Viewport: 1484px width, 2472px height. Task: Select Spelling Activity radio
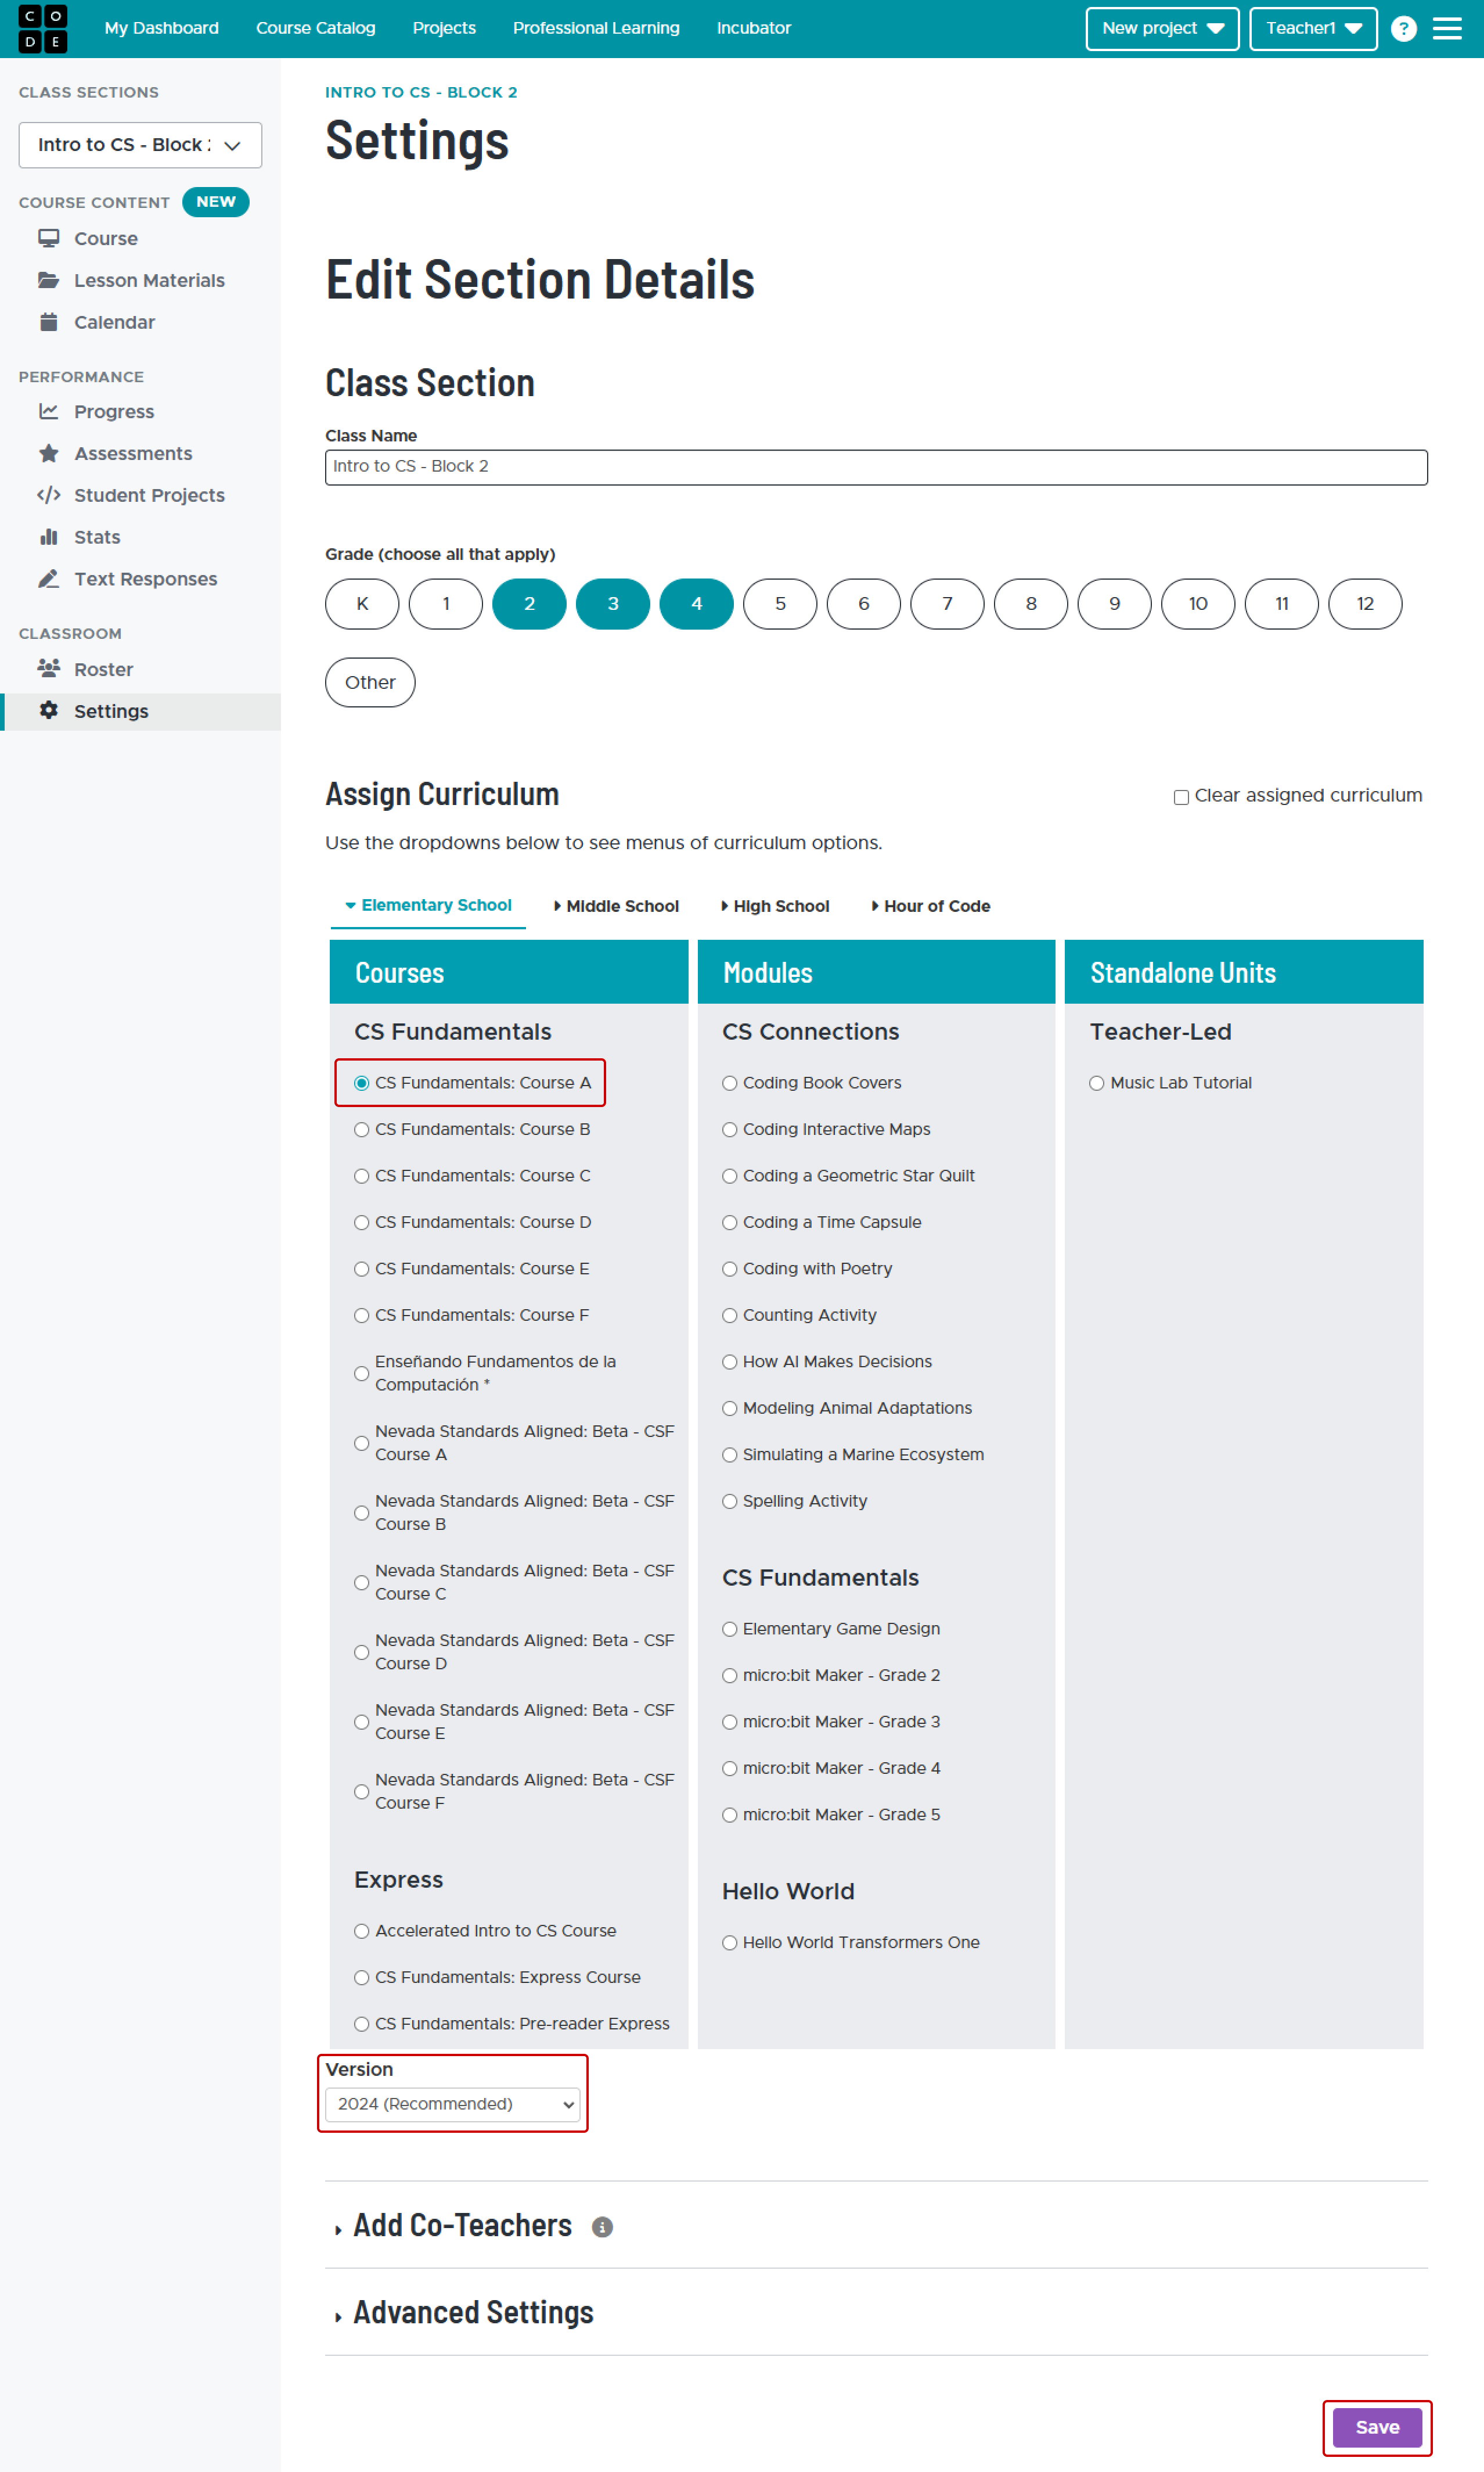pyautogui.click(x=730, y=1501)
